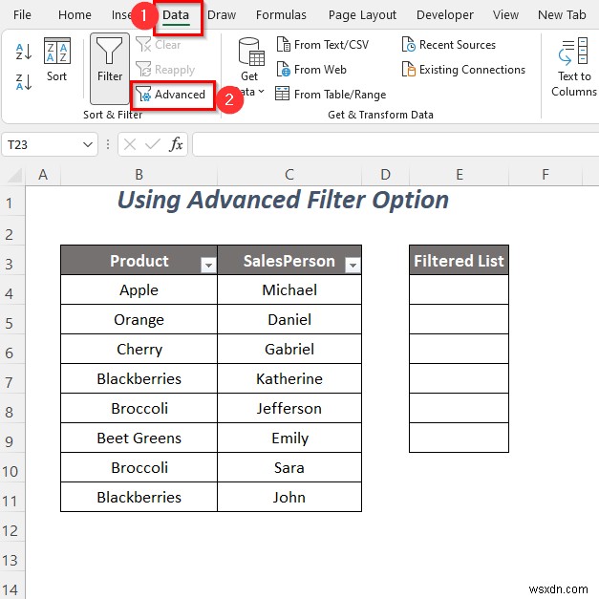This screenshot has width=599, height=599.
Task: Sort descending Z to A icon
Action: pyautogui.click(x=24, y=82)
